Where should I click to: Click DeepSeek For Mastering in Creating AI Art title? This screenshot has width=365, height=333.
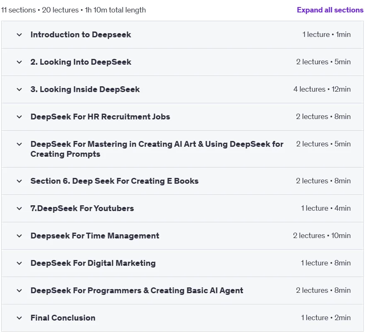pos(157,149)
